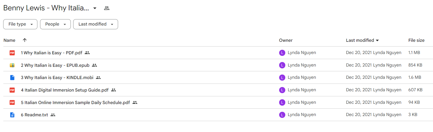Open the Last modified column sort menu
The width and height of the screenshot is (433, 132).
tap(362, 40)
